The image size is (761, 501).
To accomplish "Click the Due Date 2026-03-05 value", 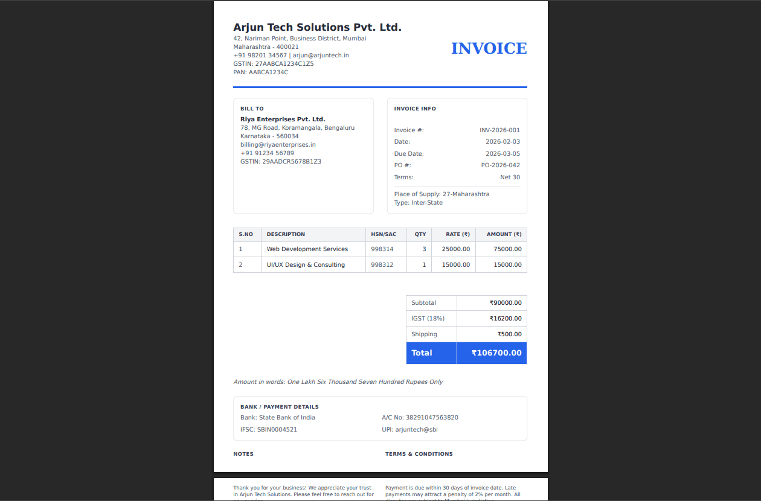I will pos(503,153).
